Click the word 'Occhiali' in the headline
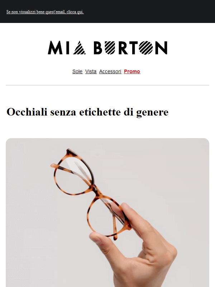The height and width of the screenshot is (287, 215). coord(27,112)
